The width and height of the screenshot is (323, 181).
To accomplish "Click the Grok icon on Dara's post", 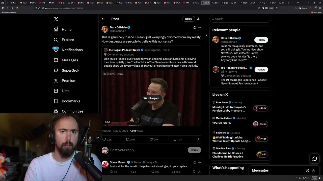I will pyautogui.click(x=195, y=27).
